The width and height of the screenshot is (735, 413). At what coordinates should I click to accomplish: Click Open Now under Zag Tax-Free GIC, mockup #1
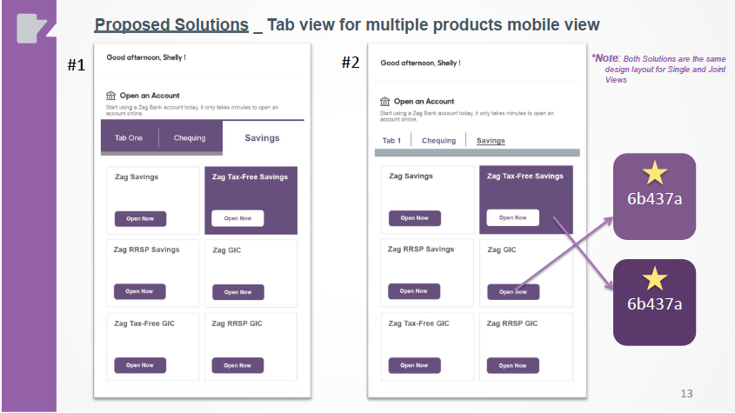140,365
